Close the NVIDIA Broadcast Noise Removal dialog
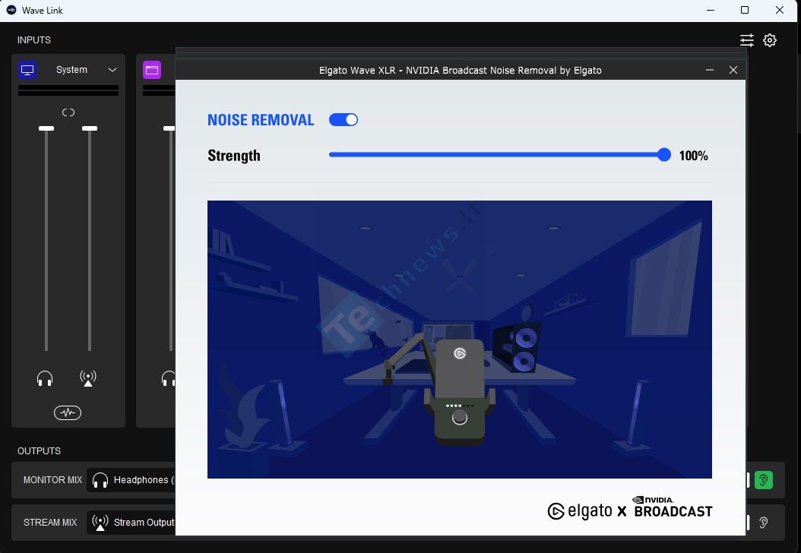 tap(733, 70)
